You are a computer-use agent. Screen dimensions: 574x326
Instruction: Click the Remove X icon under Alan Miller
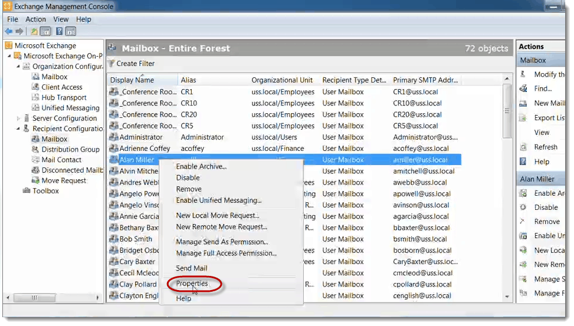pyautogui.click(x=523, y=221)
